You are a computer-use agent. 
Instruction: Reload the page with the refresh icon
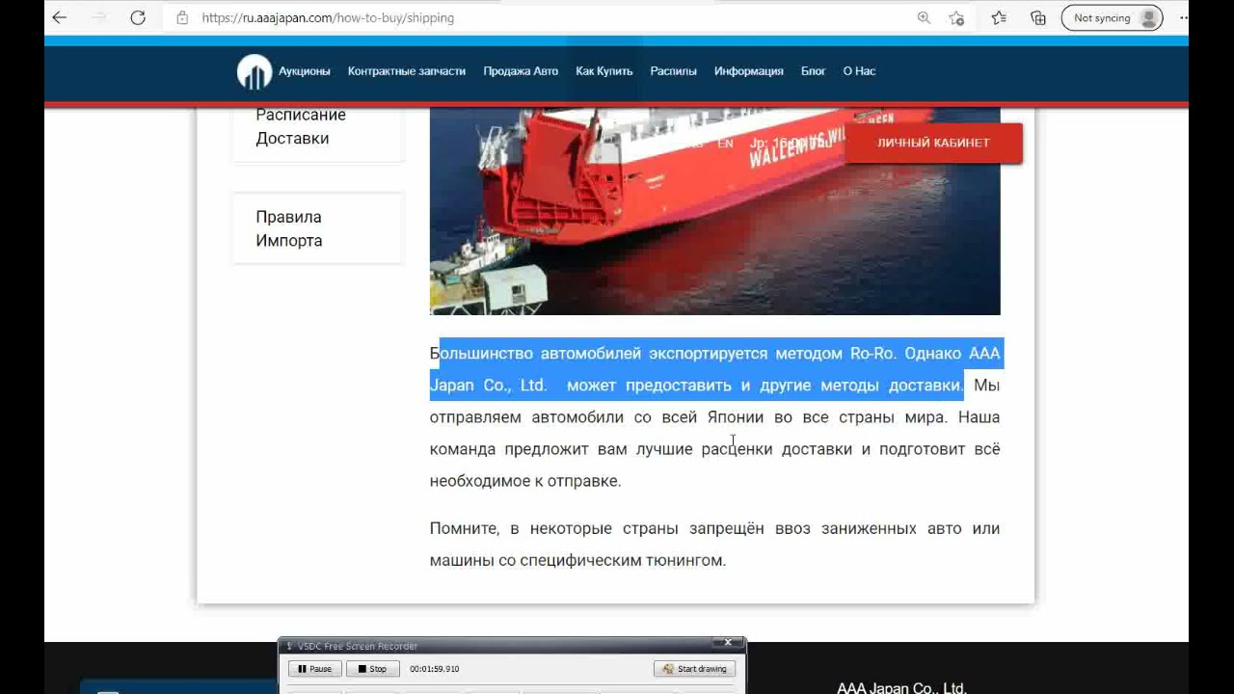pos(138,17)
